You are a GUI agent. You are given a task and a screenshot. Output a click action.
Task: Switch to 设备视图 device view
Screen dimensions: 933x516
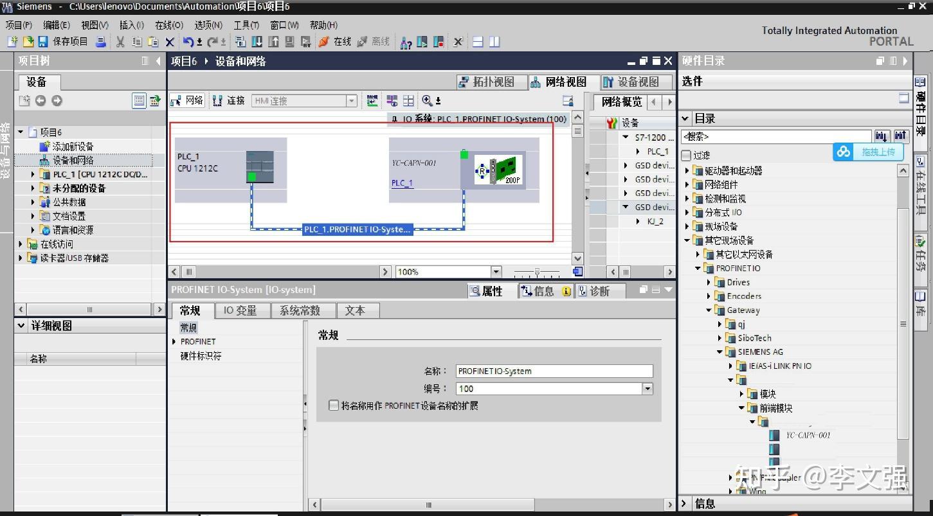tap(635, 82)
